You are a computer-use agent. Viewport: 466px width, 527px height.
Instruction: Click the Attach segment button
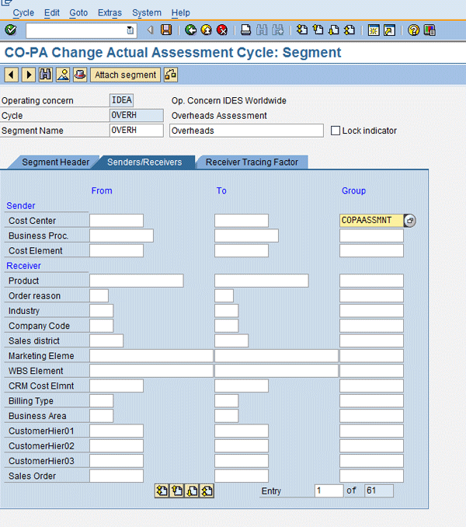(126, 75)
